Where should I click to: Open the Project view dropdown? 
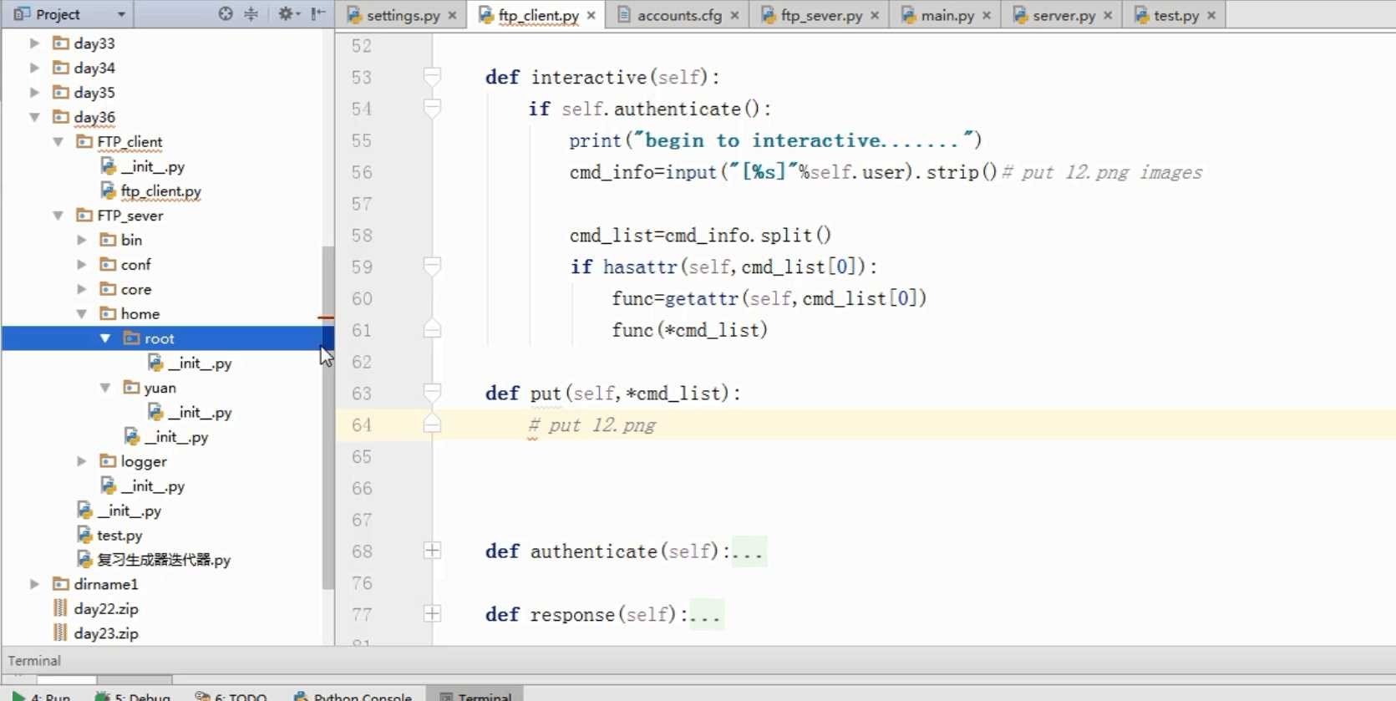click(x=121, y=15)
